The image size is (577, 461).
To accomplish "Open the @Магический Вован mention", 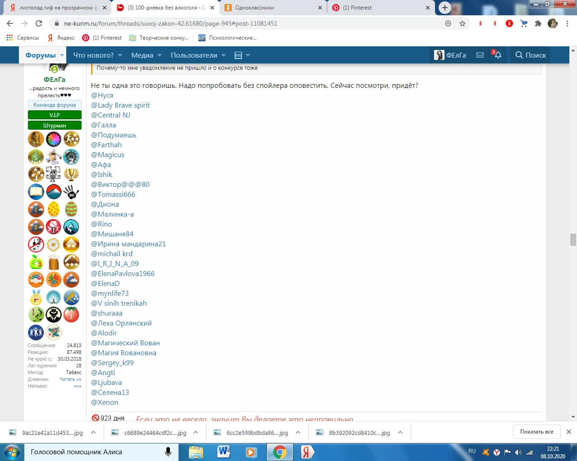I will (x=125, y=343).
